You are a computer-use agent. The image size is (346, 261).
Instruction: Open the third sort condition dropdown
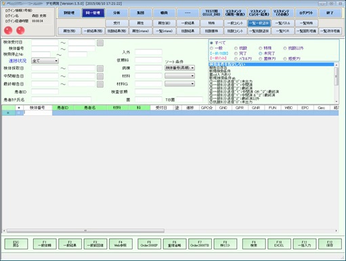tap(179, 83)
